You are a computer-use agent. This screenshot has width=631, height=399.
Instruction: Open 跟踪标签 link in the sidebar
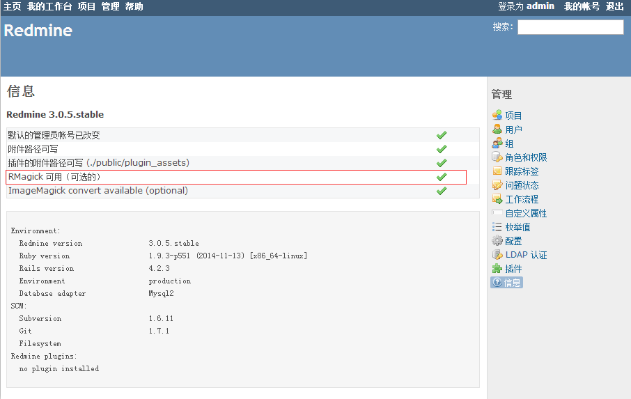tap(522, 171)
